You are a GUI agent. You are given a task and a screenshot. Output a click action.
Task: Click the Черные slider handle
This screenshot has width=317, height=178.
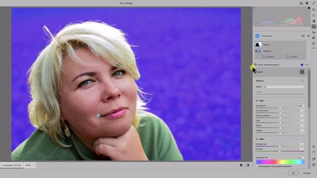pyautogui.click(x=280, y=133)
